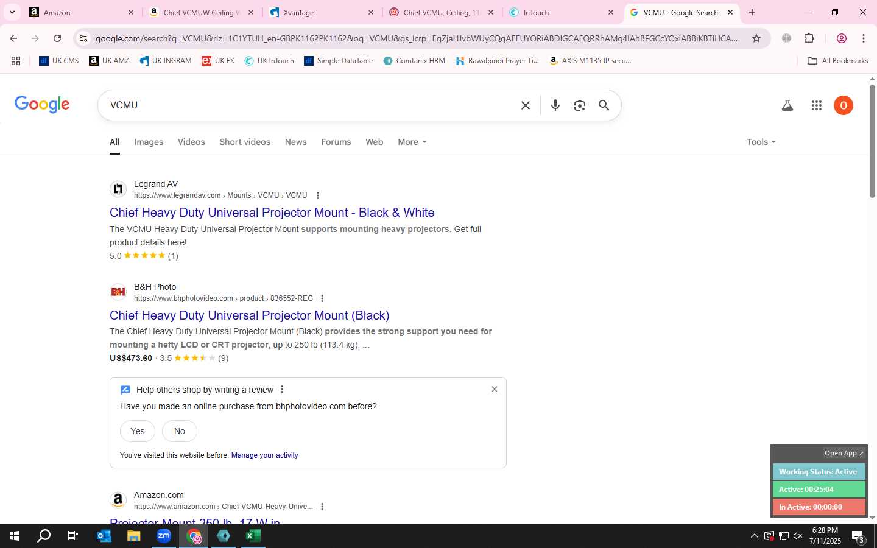Go forward one page
This screenshot has width=877, height=548.
(35, 38)
